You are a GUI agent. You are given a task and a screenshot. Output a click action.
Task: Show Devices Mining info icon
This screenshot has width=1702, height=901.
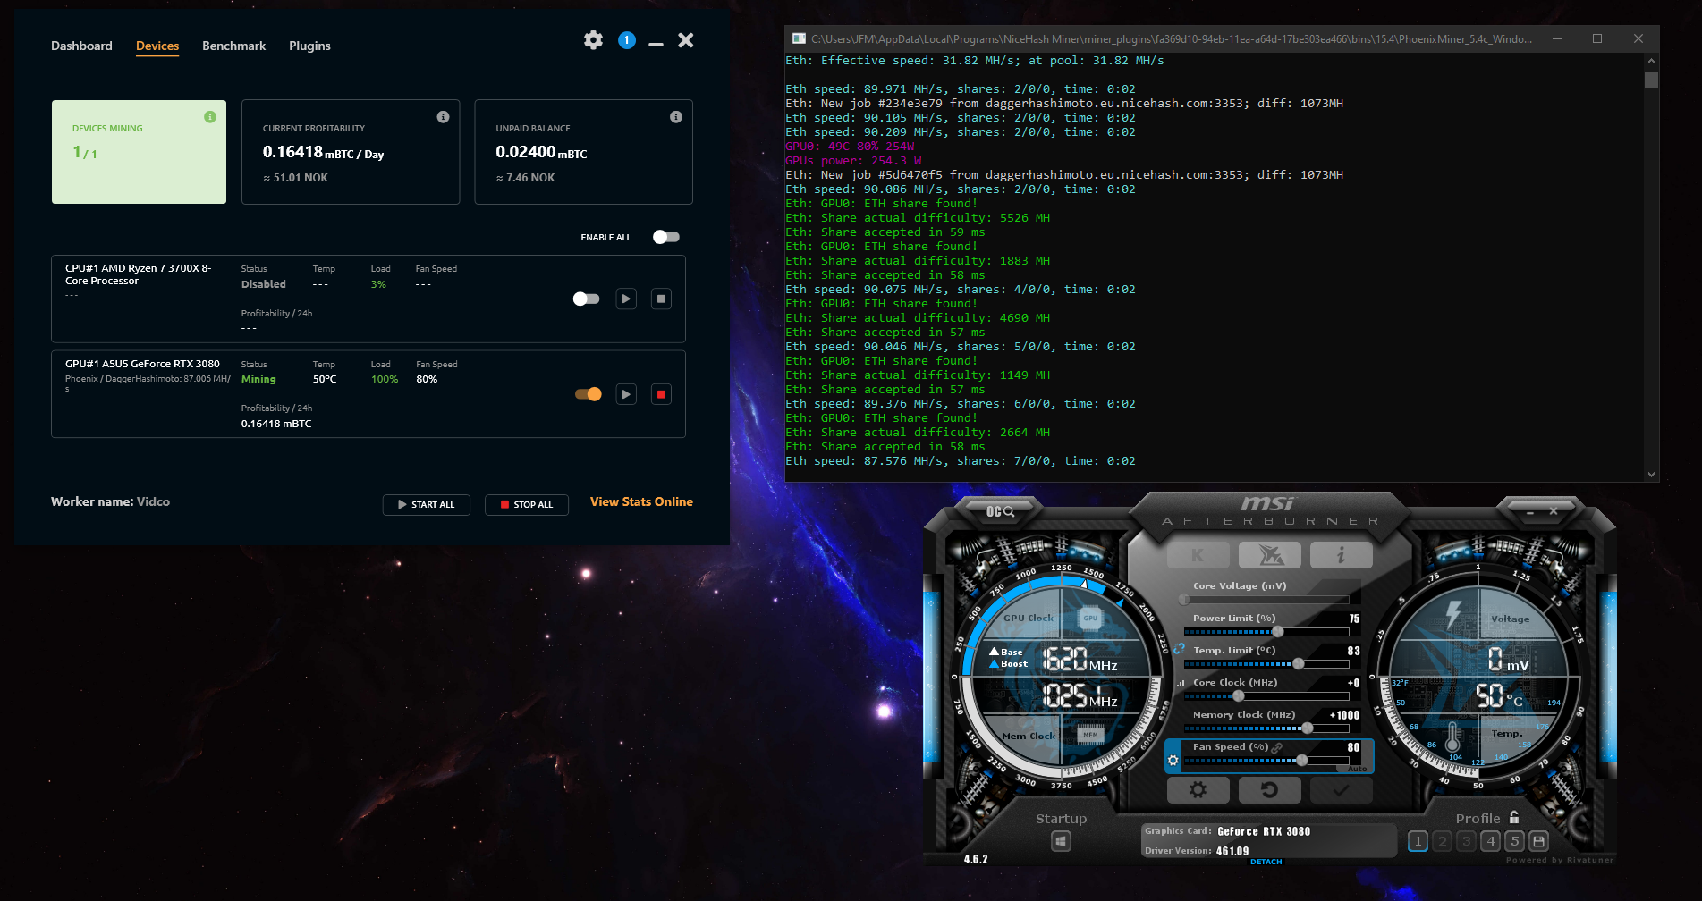[210, 117]
